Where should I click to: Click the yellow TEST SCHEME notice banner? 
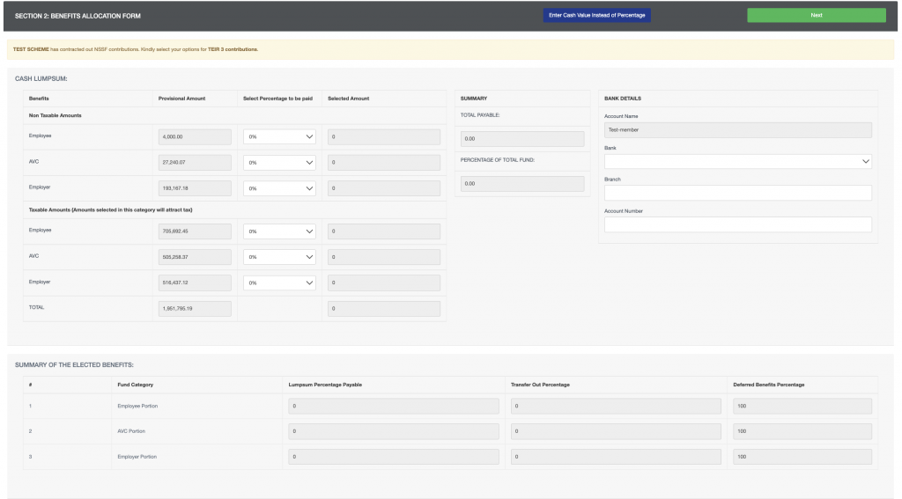coord(451,49)
